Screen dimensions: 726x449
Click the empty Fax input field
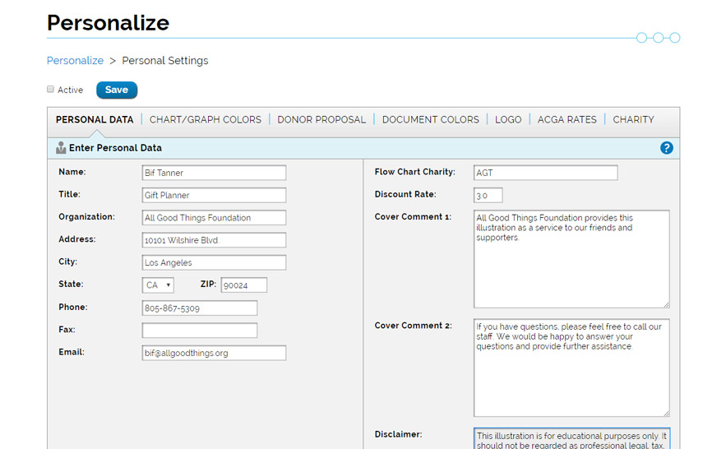tap(200, 331)
